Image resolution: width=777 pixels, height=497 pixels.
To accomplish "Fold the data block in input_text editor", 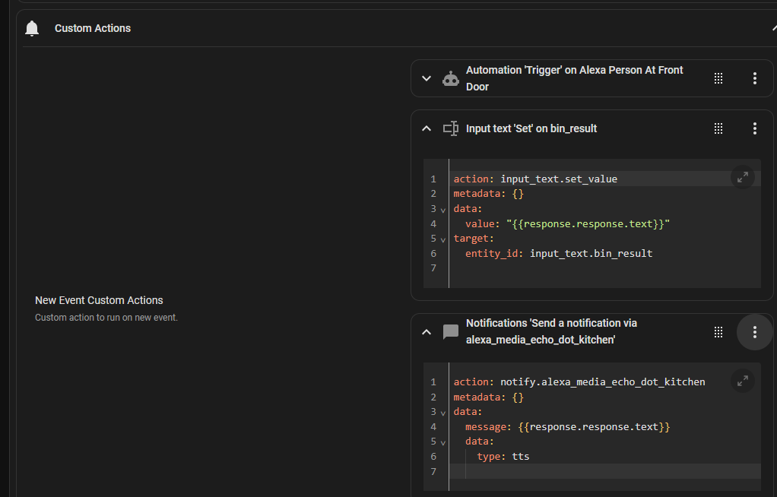I will pos(443,210).
